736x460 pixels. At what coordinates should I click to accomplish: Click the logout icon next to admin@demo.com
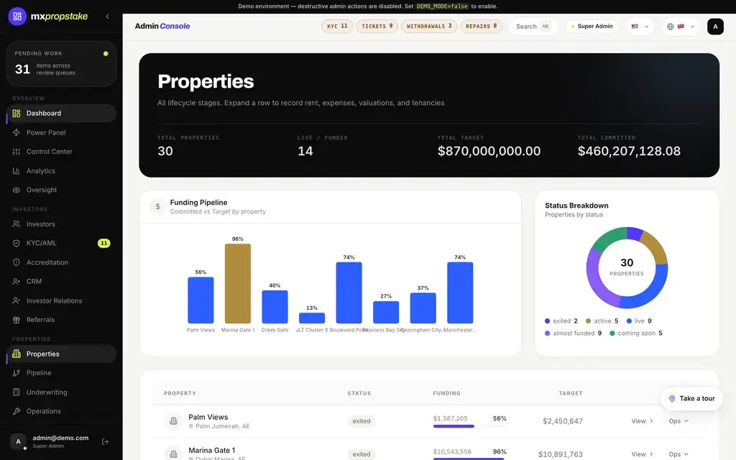105,442
